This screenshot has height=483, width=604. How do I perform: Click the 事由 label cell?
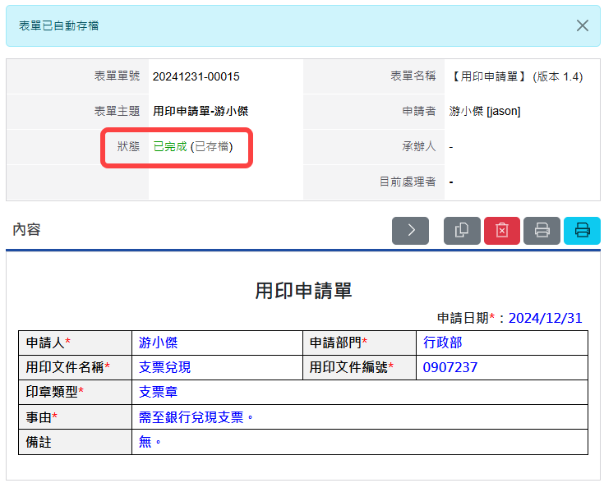(75, 417)
